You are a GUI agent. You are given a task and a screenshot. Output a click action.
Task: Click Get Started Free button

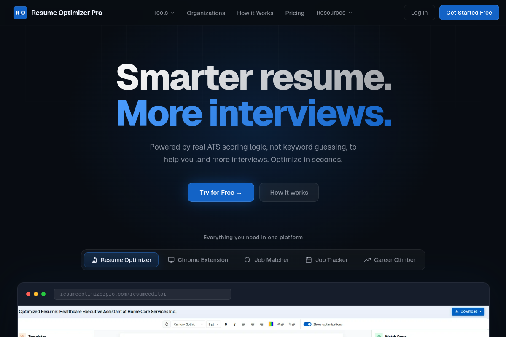click(469, 13)
